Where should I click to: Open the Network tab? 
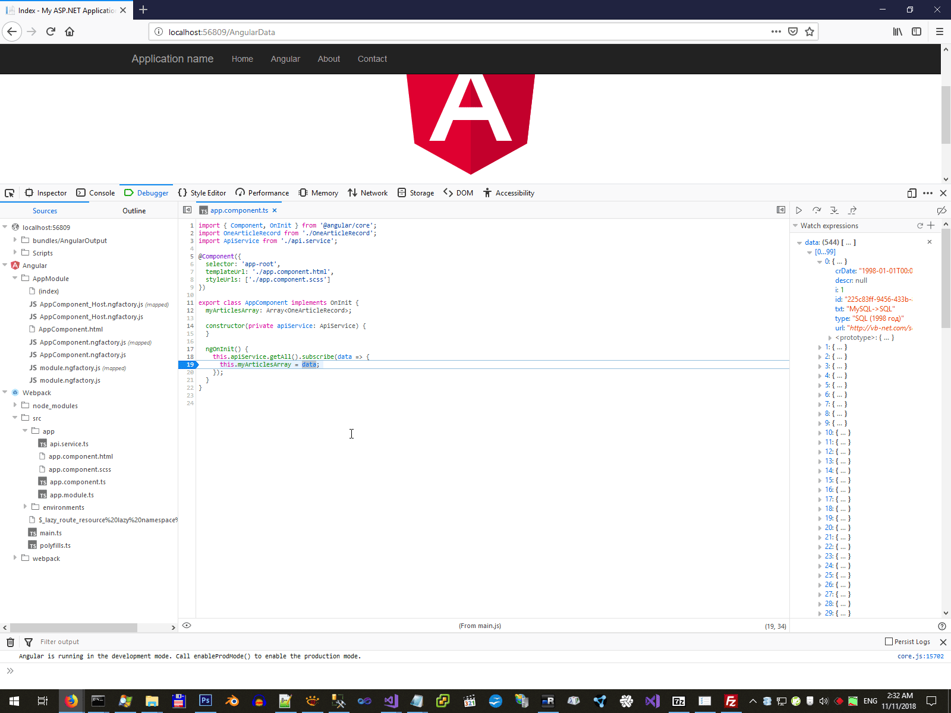pyautogui.click(x=368, y=193)
